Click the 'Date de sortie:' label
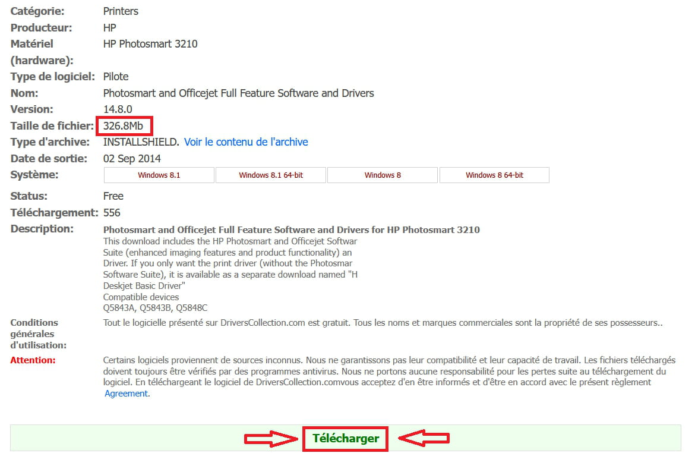 pyautogui.click(x=49, y=159)
